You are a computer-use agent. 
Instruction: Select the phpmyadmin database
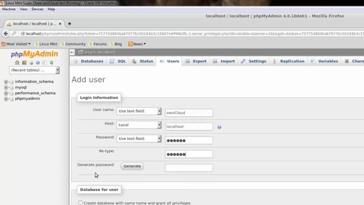coord(27,99)
